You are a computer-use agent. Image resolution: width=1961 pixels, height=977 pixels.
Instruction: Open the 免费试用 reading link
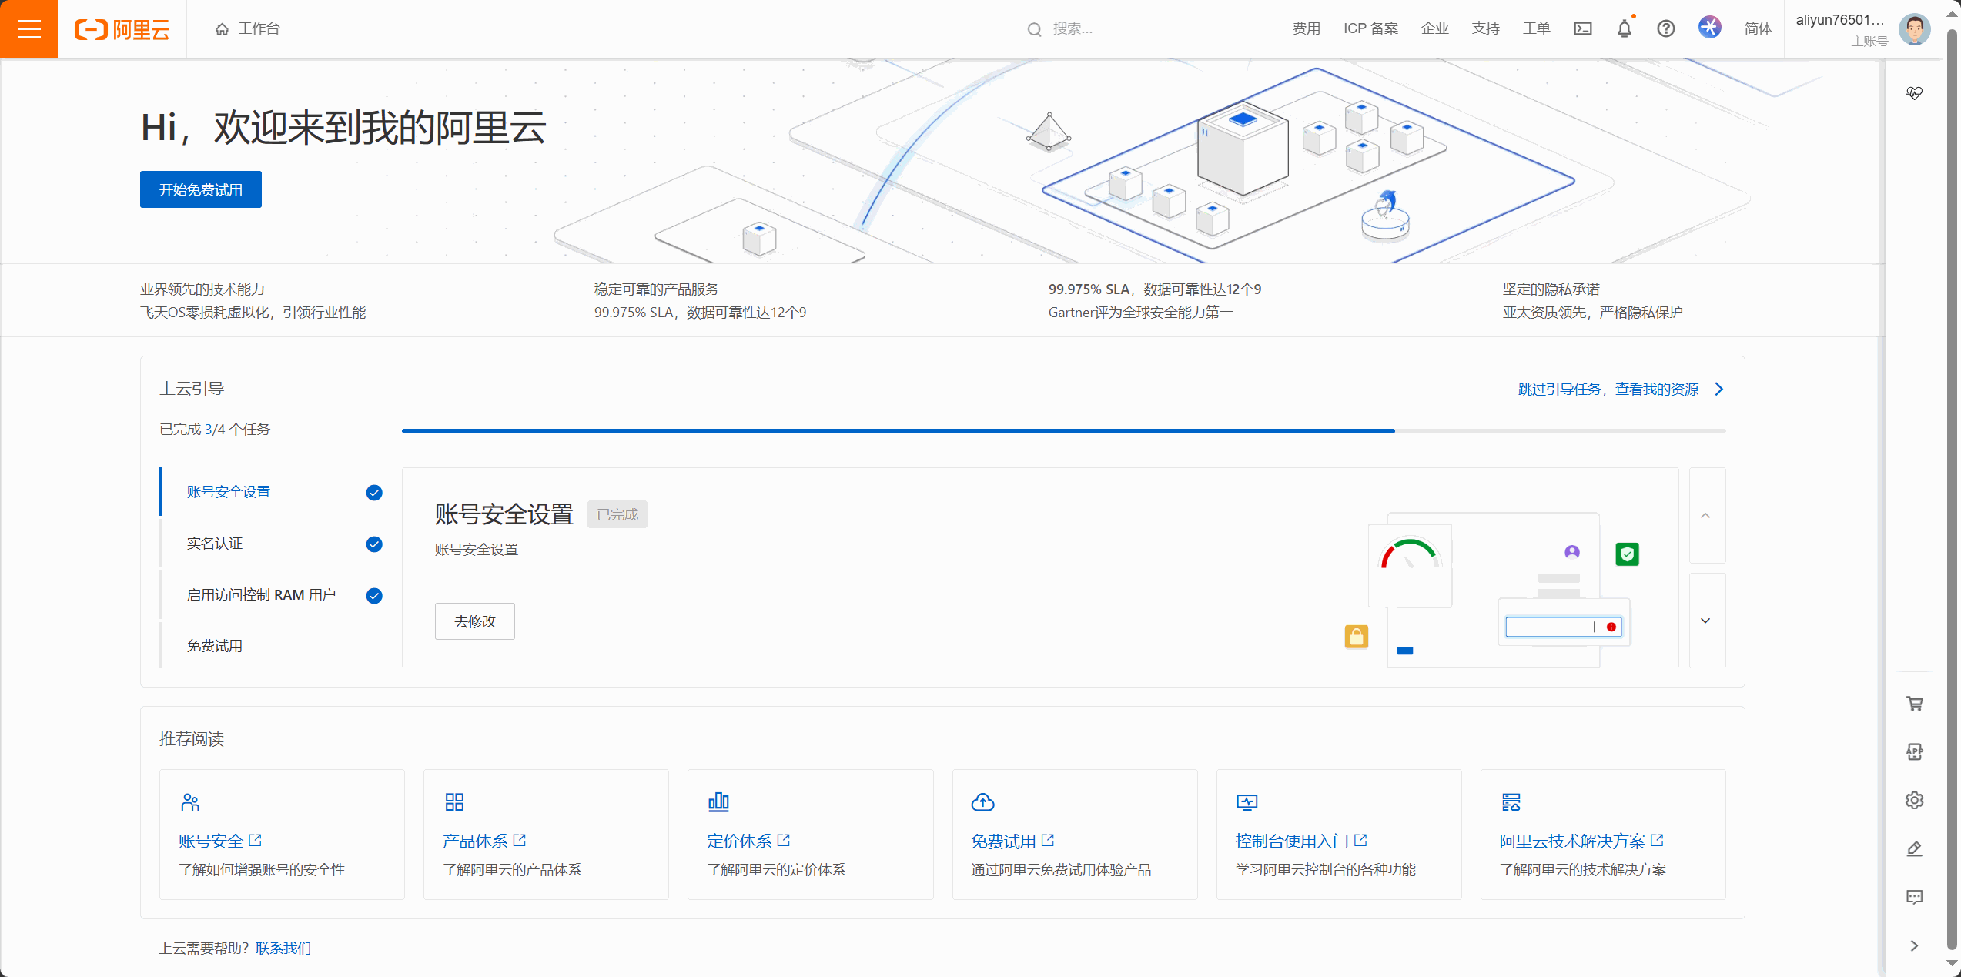[x=1003, y=841]
